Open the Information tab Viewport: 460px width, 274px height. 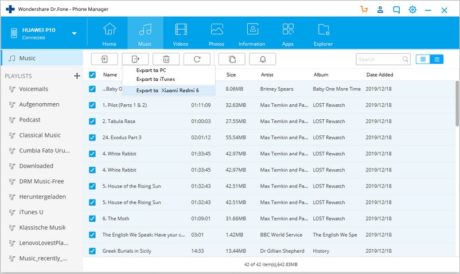pos(252,34)
